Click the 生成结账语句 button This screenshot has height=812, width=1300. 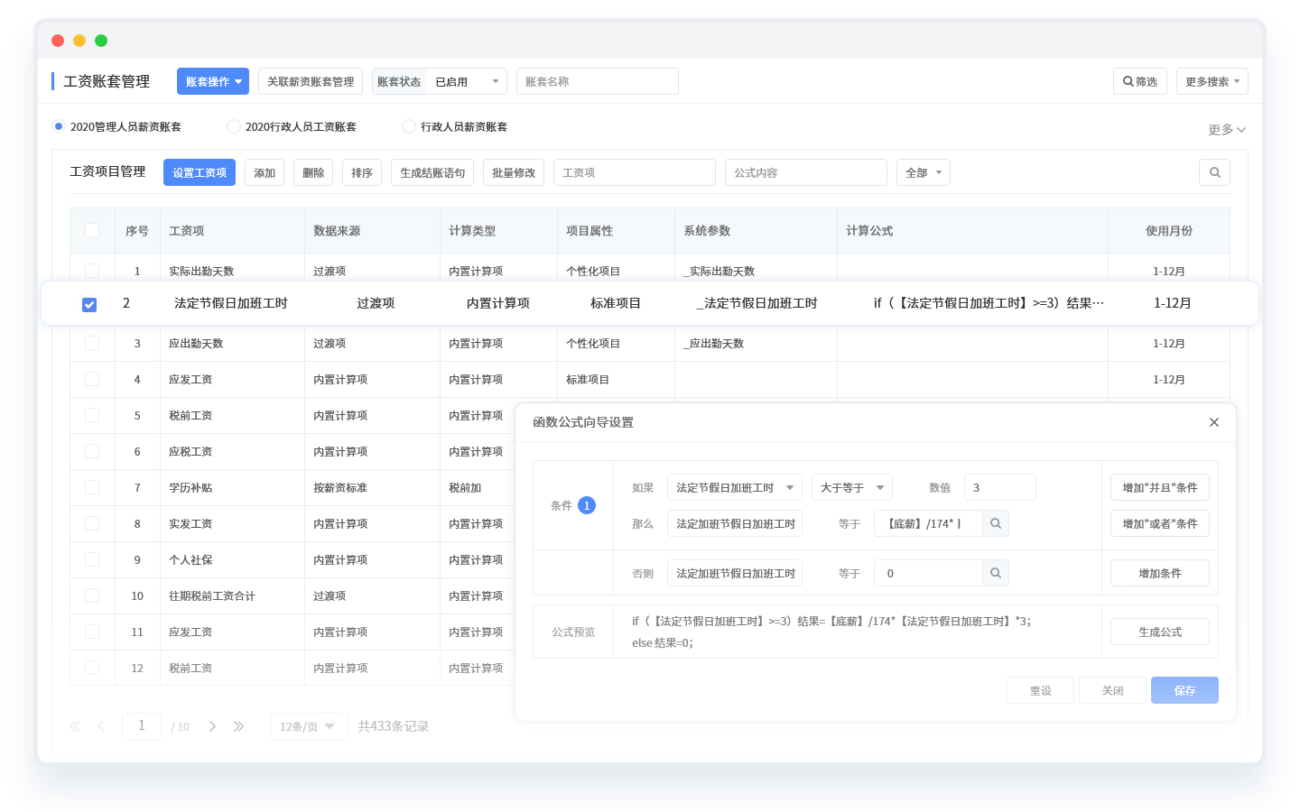coord(432,172)
